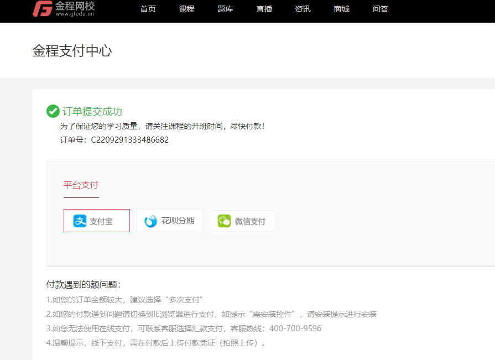
Task: Click the 金程支付中心 page heading
Action: click(x=72, y=51)
